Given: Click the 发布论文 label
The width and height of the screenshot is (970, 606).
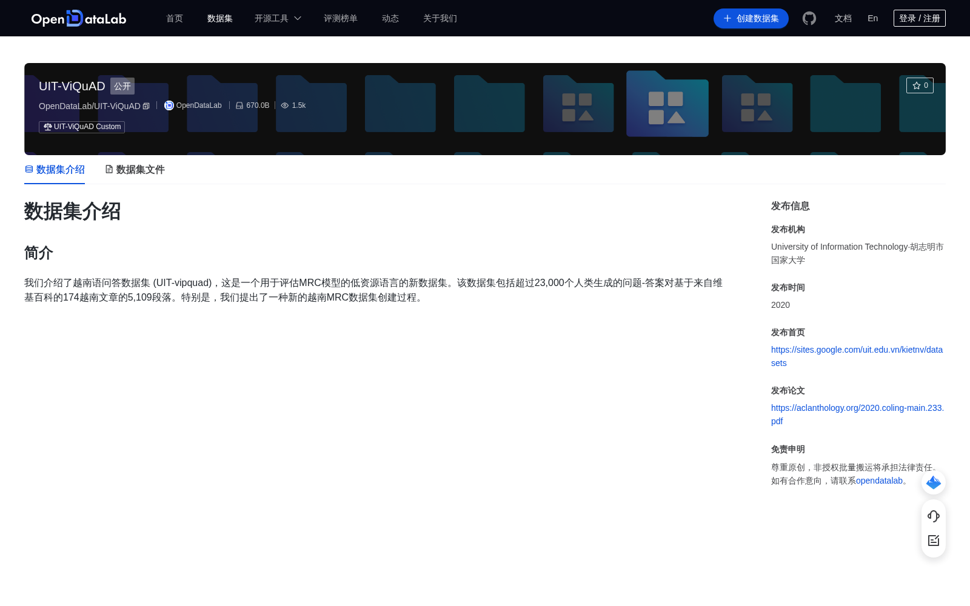Looking at the screenshot, I should pos(788,390).
